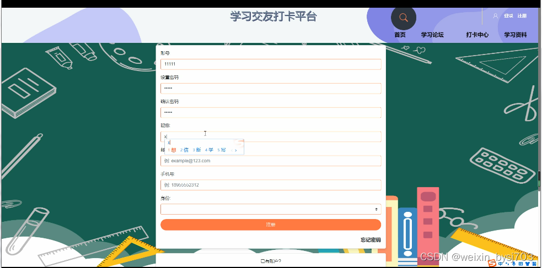Viewport: 542px width, 268px height.
Task: Click the 学习交友打卡平台 site title
Action: point(273,16)
